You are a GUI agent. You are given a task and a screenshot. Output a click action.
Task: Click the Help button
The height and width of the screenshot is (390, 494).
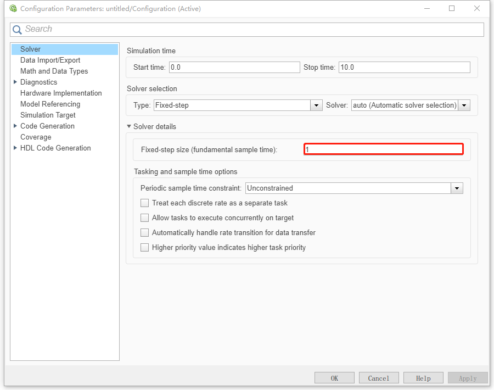(423, 378)
